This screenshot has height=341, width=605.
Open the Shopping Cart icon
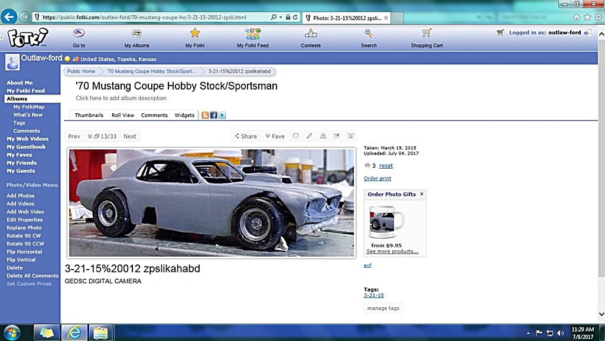coord(427,34)
